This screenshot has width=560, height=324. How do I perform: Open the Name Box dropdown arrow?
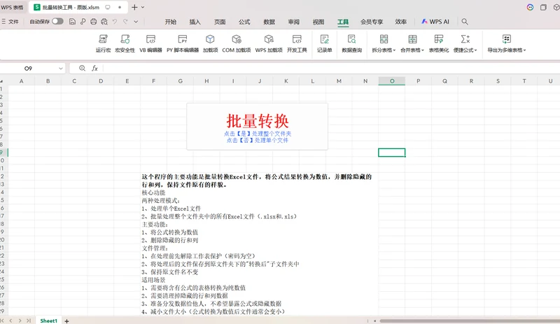(61, 69)
